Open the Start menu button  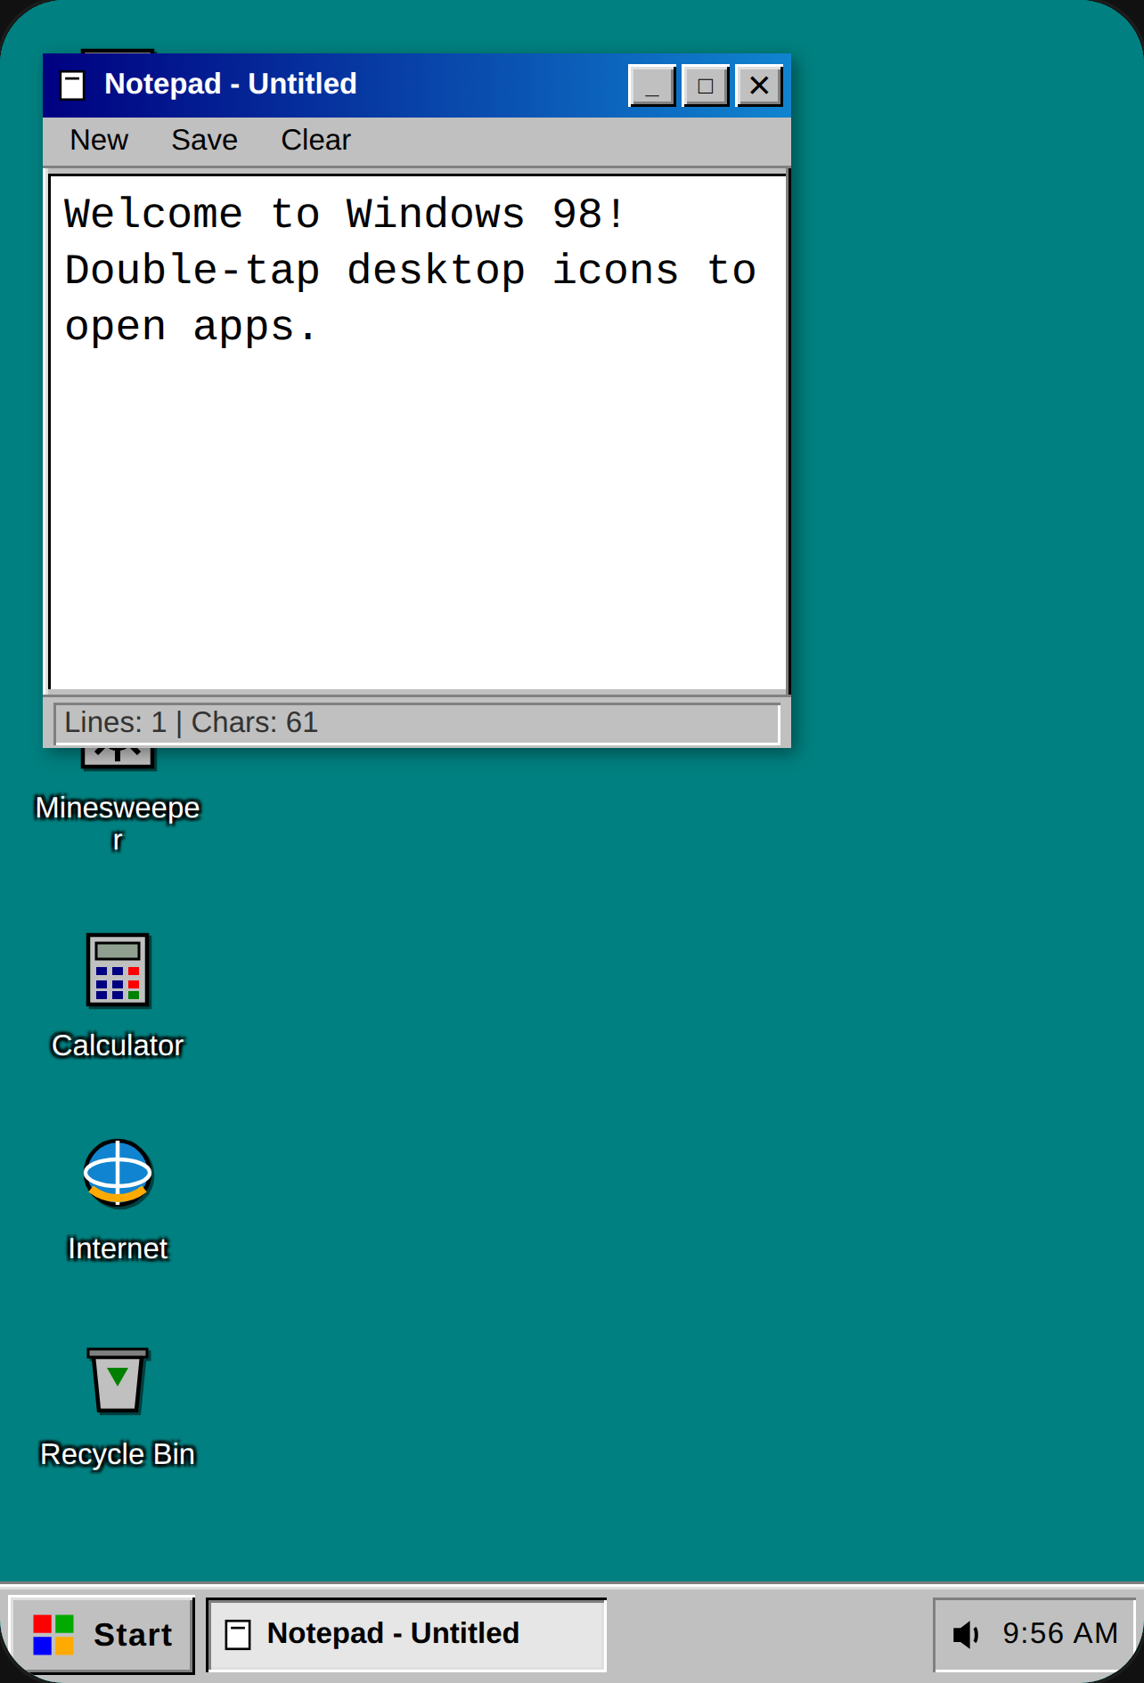pyautogui.click(x=102, y=1634)
